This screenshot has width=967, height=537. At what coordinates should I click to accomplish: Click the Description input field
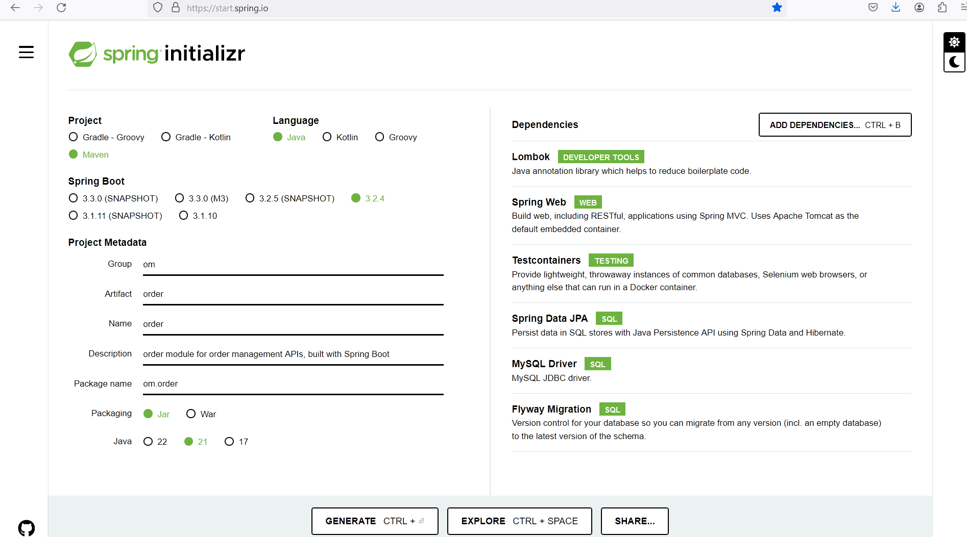(293, 354)
